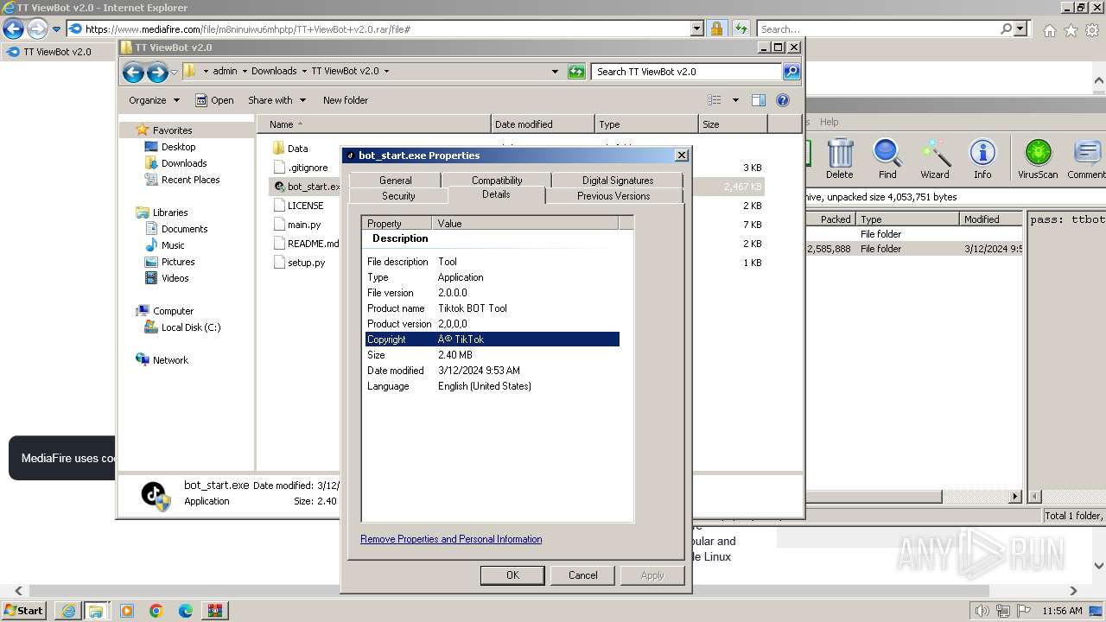1106x622 pixels.
Task: Click the IE search magnifier icon
Action: [x=1006, y=29]
